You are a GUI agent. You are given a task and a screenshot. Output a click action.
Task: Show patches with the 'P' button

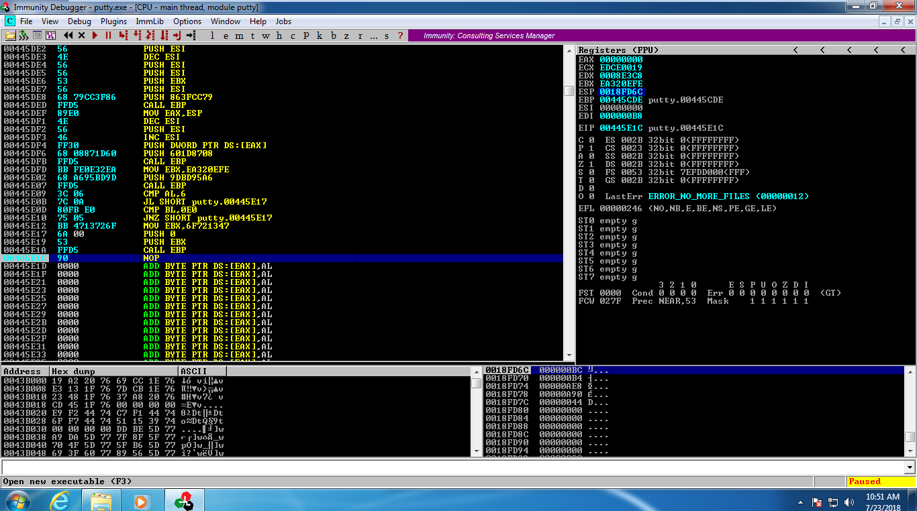click(x=307, y=36)
